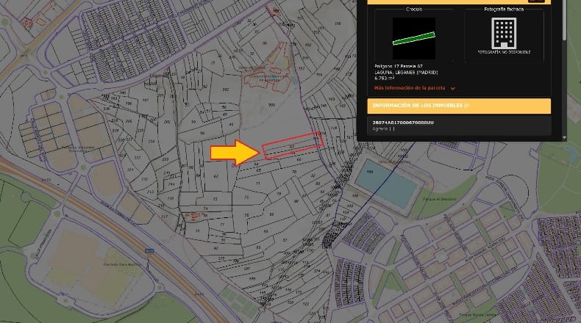Expand 'Más información de la parcela'
Screen dimensions: 581x323
click(414, 88)
